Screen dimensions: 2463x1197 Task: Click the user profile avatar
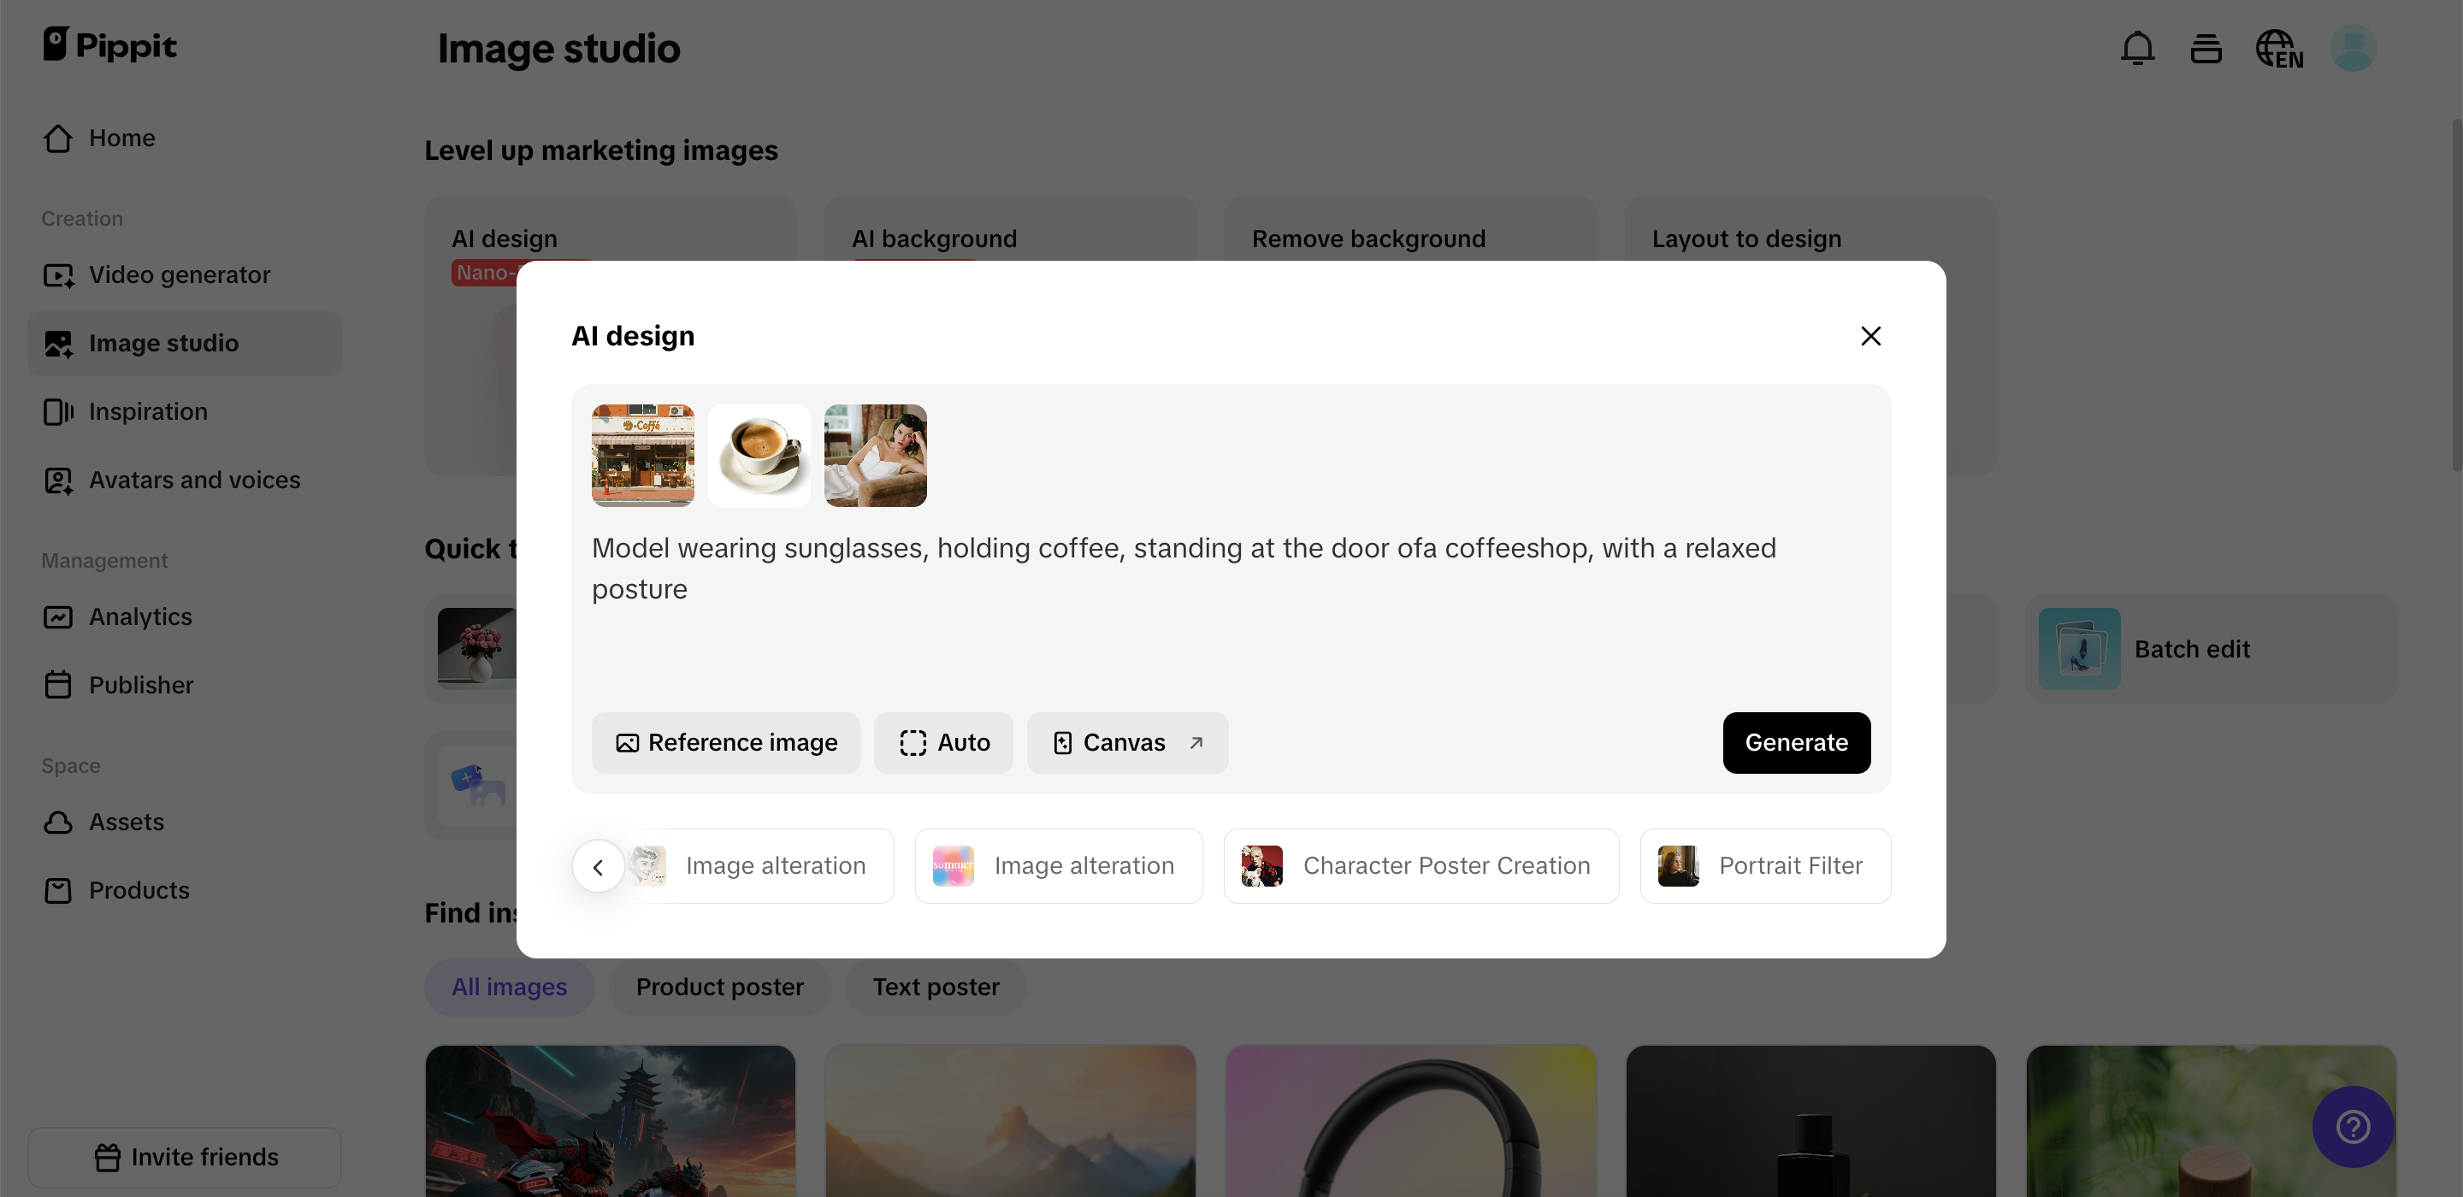pyautogui.click(x=2352, y=48)
